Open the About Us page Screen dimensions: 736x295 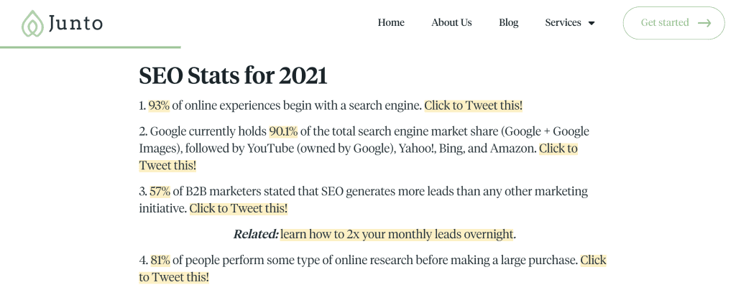point(451,22)
